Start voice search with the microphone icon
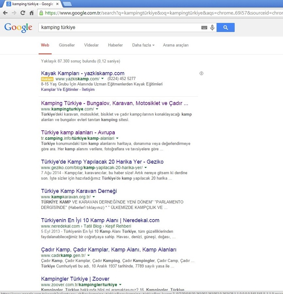The image size is (283, 294). click(x=212, y=27)
